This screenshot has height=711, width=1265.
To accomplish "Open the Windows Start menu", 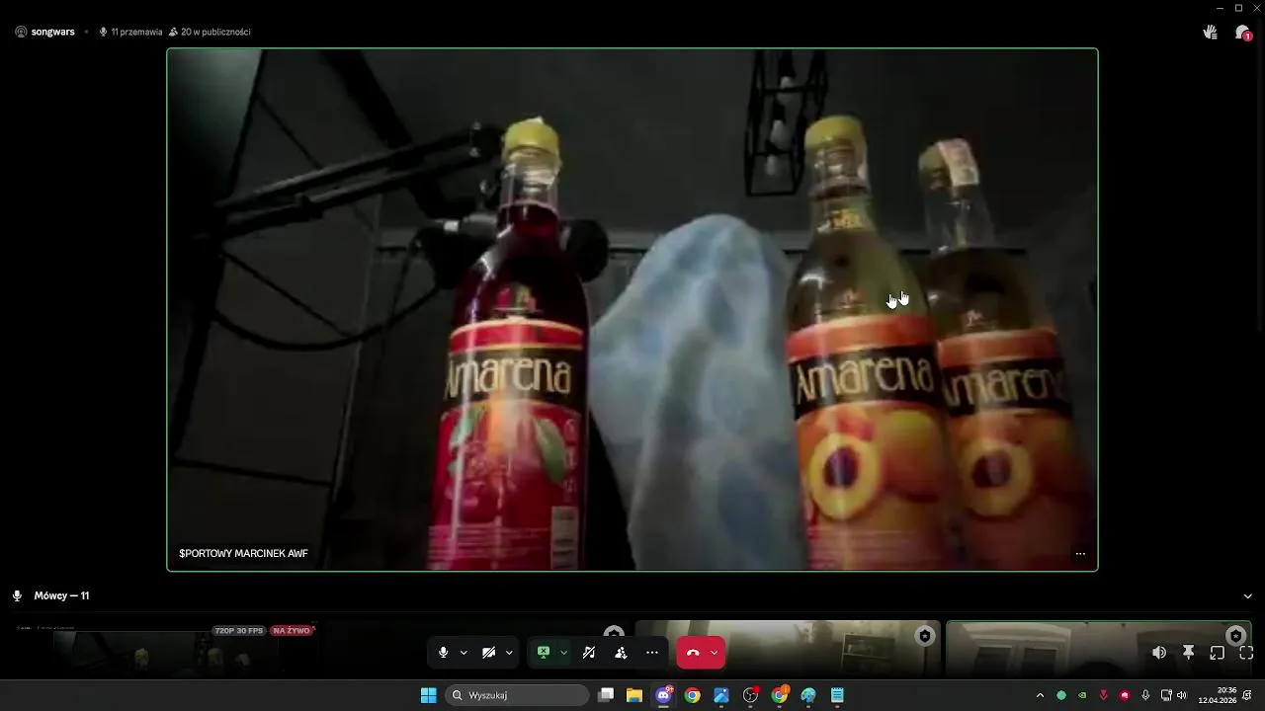I will (428, 695).
